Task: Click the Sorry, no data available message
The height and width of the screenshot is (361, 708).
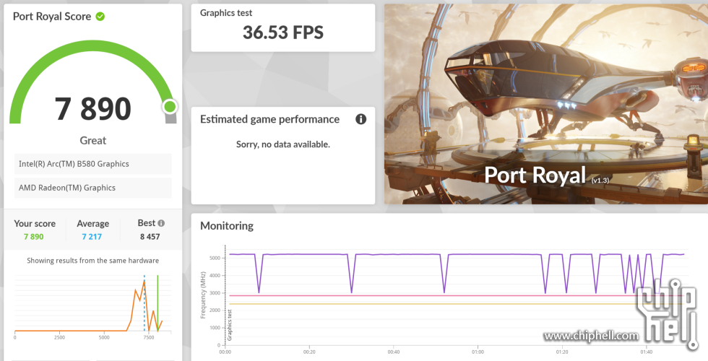Action: [x=283, y=144]
